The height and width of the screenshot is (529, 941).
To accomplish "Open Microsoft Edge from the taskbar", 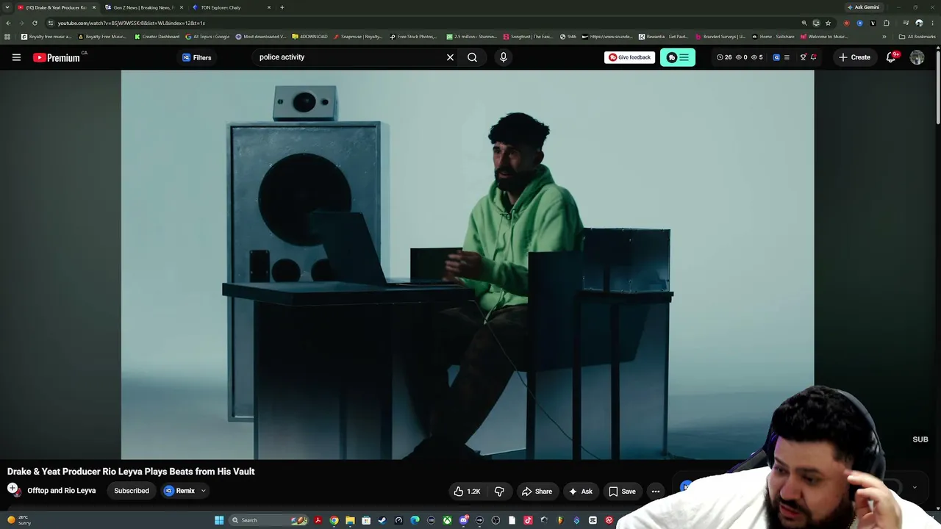I will (415, 520).
